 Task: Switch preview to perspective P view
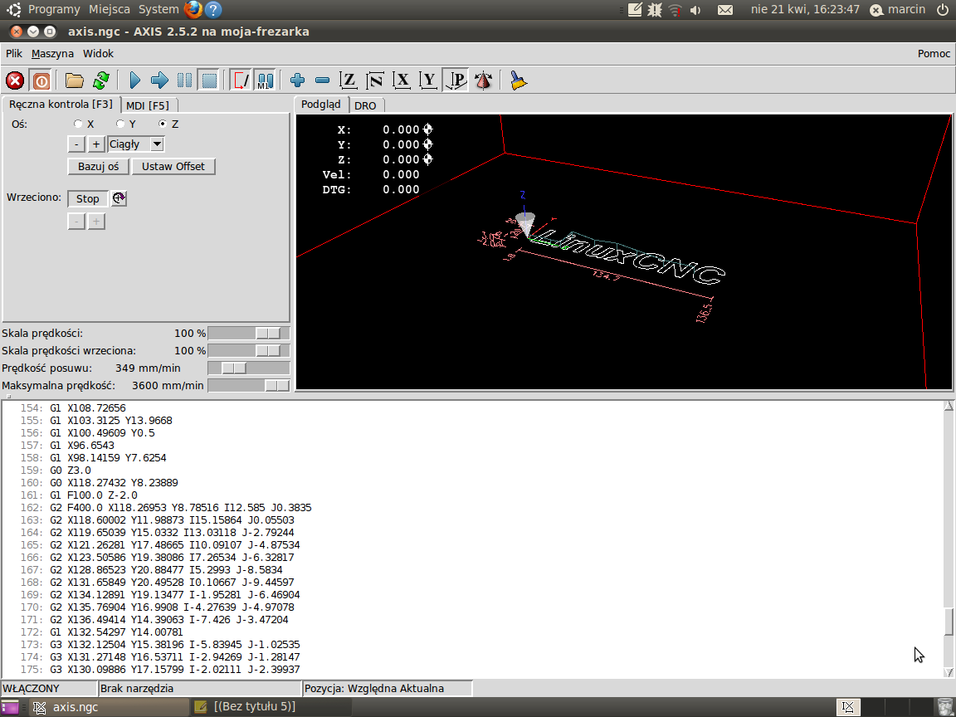(x=456, y=80)
